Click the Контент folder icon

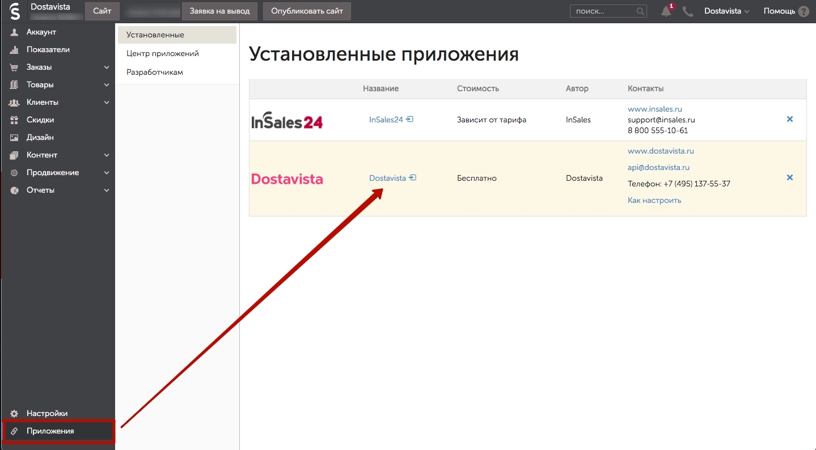[15, 155]
